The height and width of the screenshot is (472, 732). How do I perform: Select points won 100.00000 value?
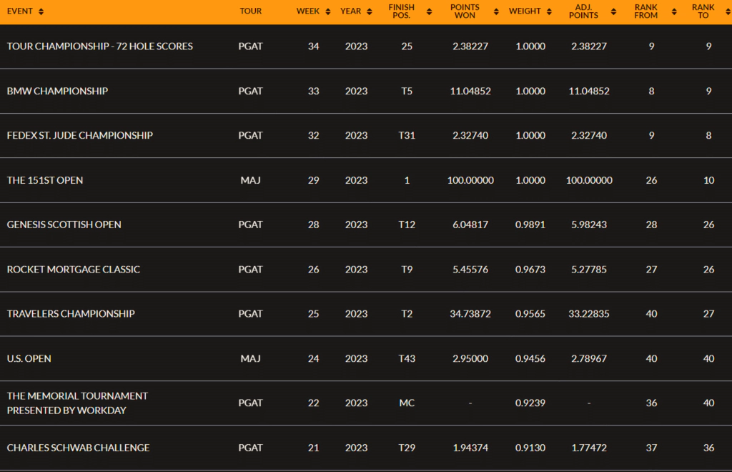coord(470,180)
